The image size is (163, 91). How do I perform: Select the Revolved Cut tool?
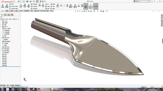click(28, 6)
